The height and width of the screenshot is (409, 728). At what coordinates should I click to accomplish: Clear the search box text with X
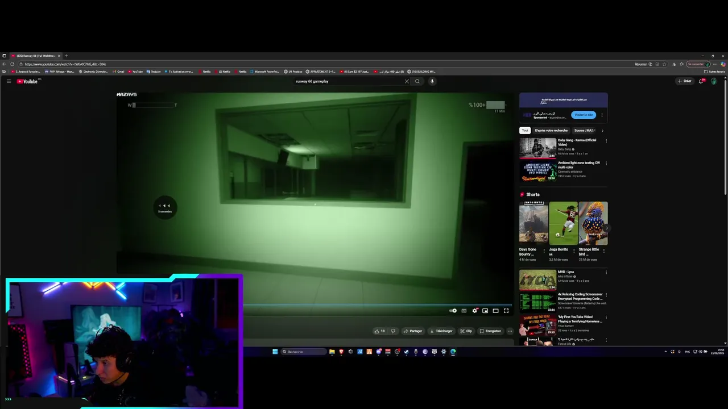(407, 81)
